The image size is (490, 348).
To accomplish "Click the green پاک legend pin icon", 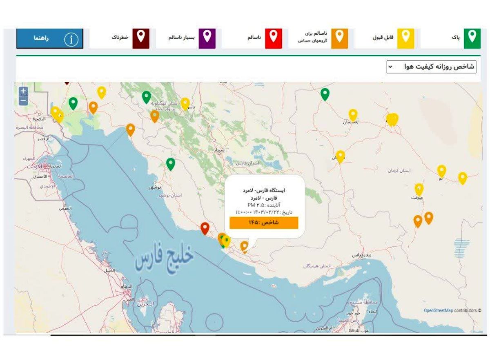I will point(472,38).
